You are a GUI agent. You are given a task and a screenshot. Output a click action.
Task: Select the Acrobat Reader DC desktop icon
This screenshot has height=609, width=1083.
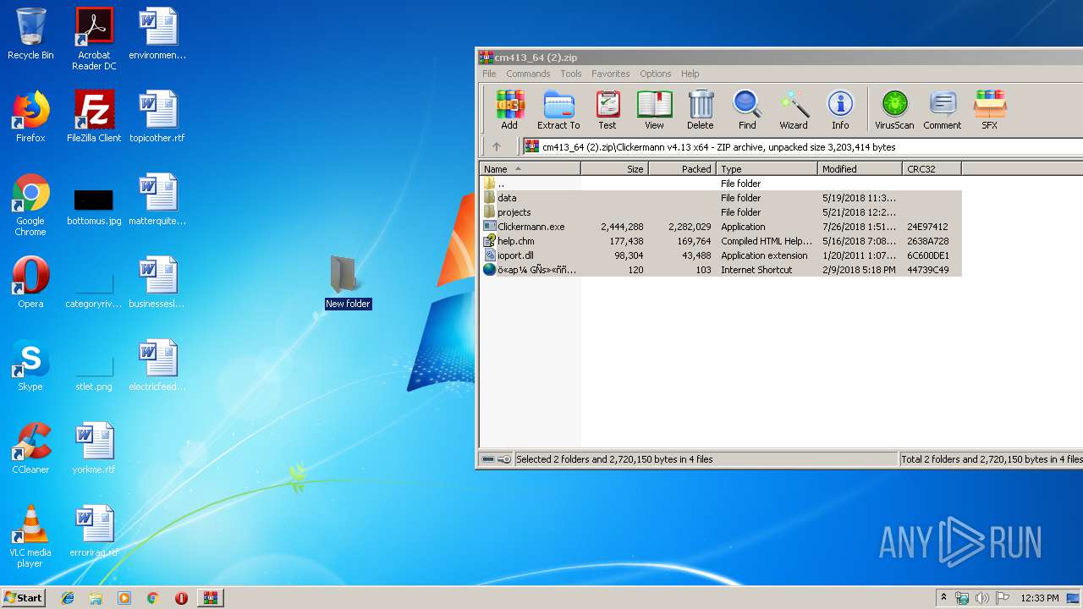(94, 39)
